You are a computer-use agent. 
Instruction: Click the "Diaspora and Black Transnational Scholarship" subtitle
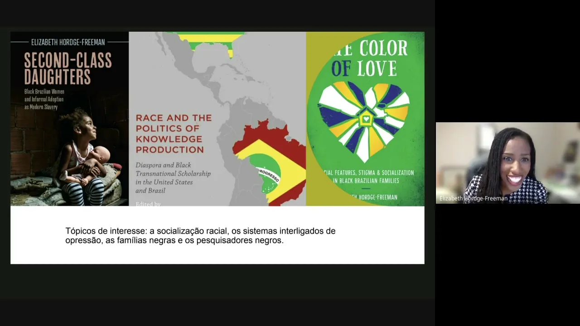pyautogui.click(x=173, y=177)
